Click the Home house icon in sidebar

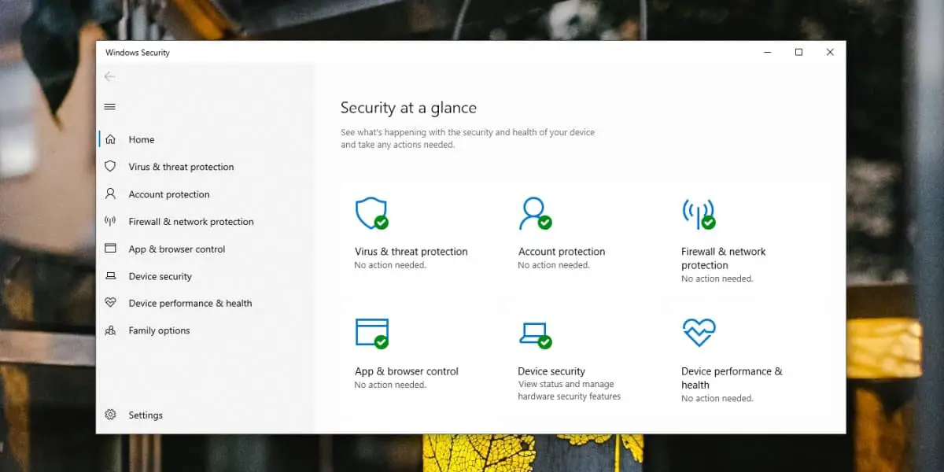click(x=110, y=139)
